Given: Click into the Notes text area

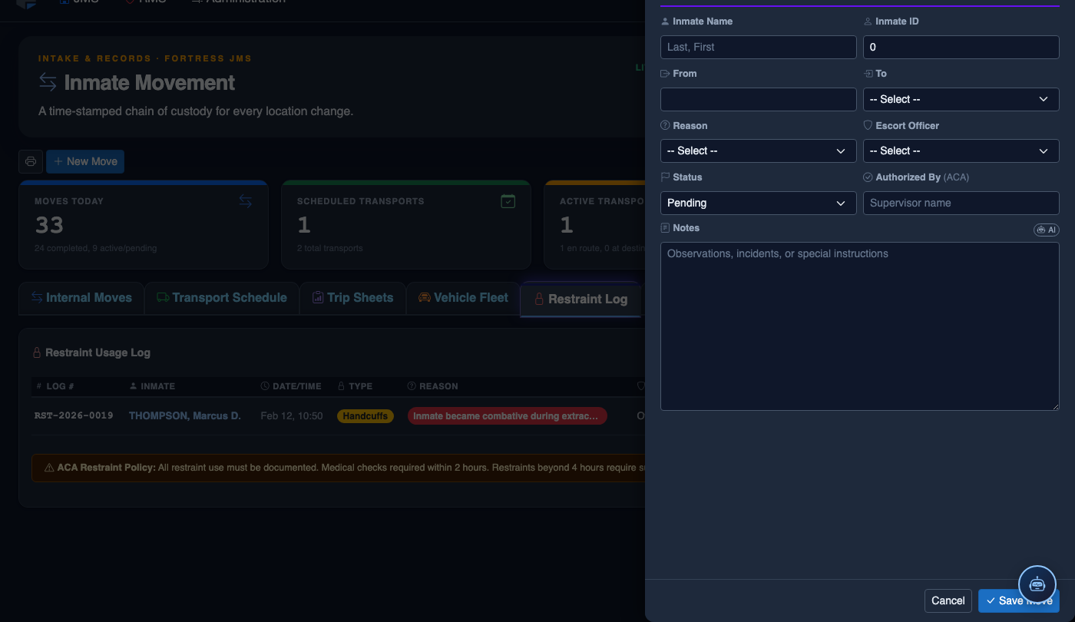Looking at the screenshot, I should [x=860, y=326].
